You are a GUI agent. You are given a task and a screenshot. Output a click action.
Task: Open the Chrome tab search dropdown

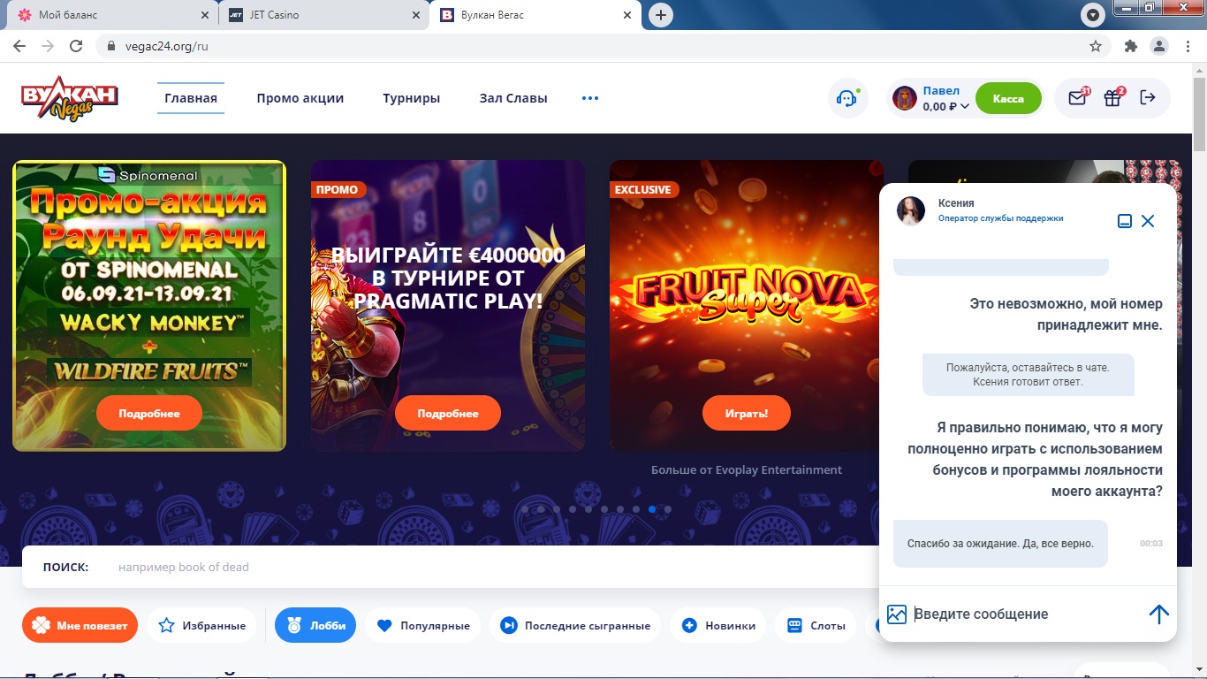pyautogui.click(x=1093, y=15)
